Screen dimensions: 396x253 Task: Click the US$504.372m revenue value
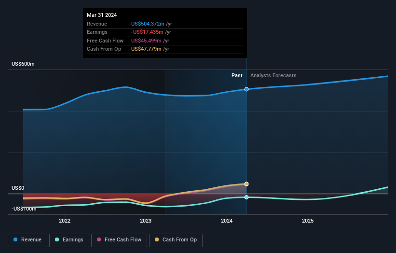pos(148,24)
